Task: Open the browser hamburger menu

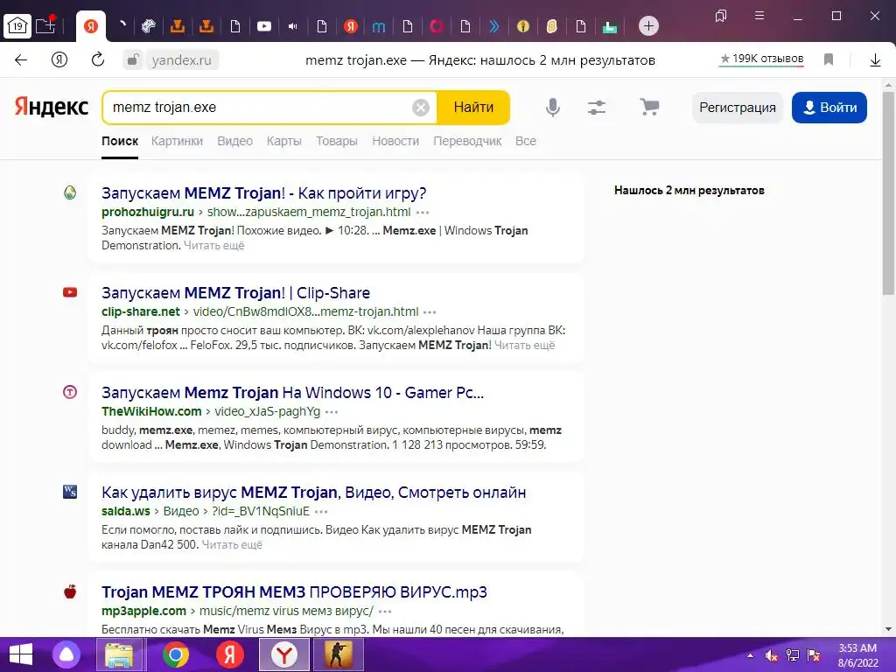Action: pos(759,16)
